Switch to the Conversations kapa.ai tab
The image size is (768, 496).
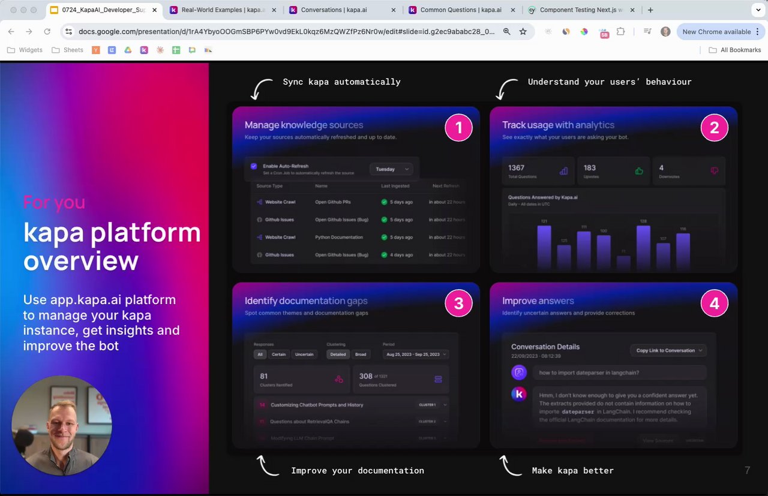tap(343, 10)
